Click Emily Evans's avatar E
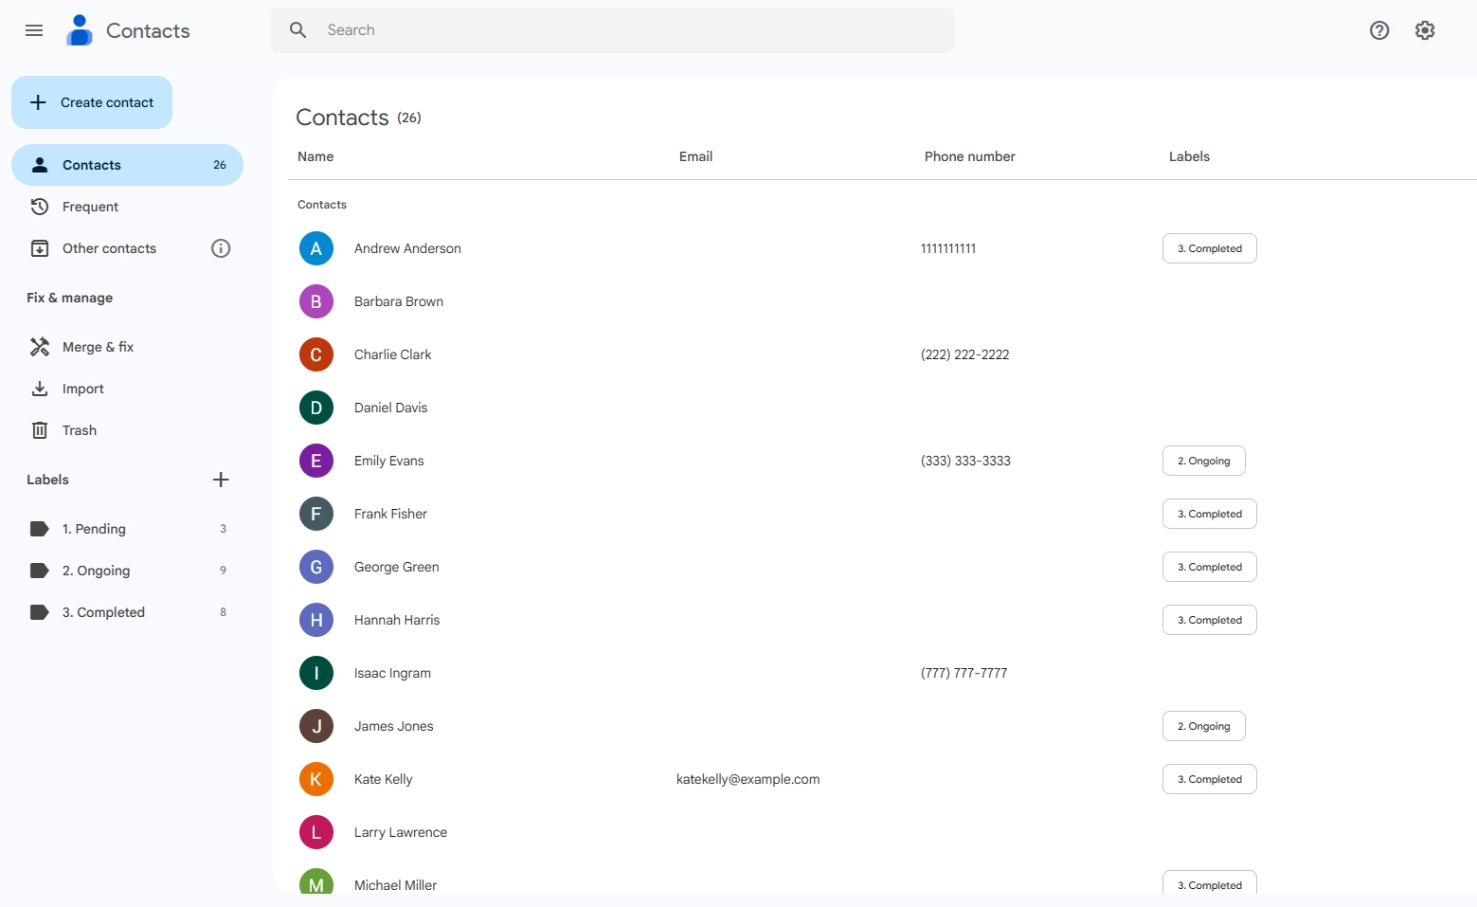Screen dimensions: 1477x907 point(316,461)
